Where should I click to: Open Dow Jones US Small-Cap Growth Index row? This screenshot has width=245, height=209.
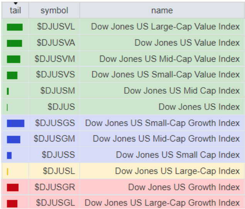click(x=162, y=123)
